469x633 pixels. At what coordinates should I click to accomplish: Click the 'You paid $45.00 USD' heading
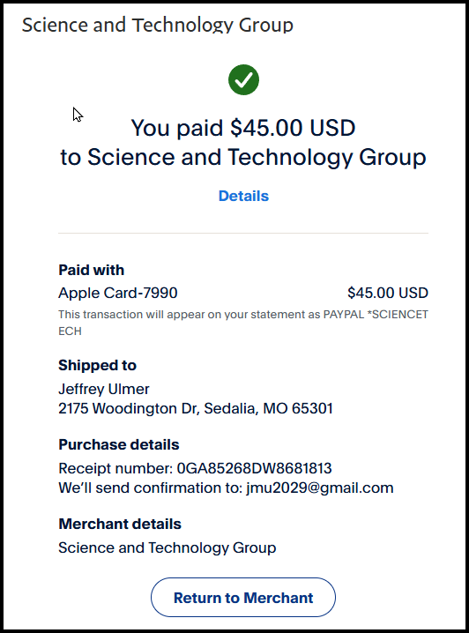click(x=243, y=128)
